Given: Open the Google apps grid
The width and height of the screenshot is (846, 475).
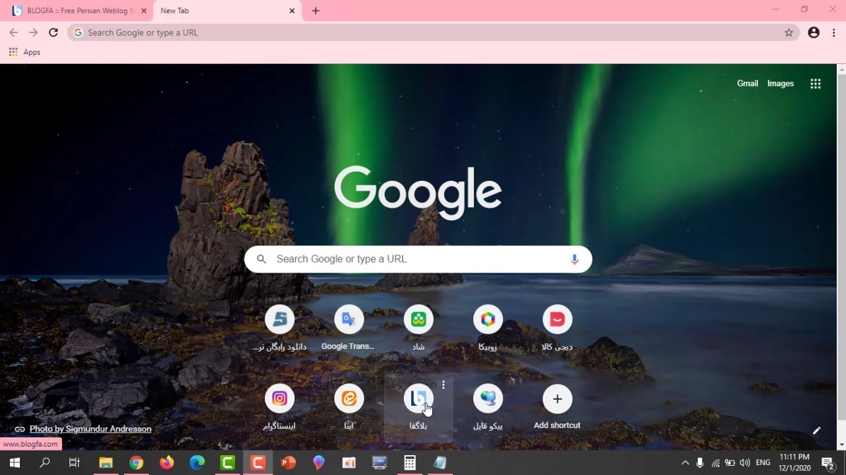Looking at the screenshot, I should 816,84.
